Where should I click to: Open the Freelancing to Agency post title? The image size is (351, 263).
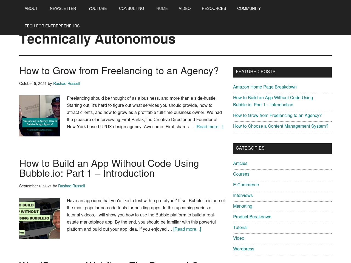119,71
